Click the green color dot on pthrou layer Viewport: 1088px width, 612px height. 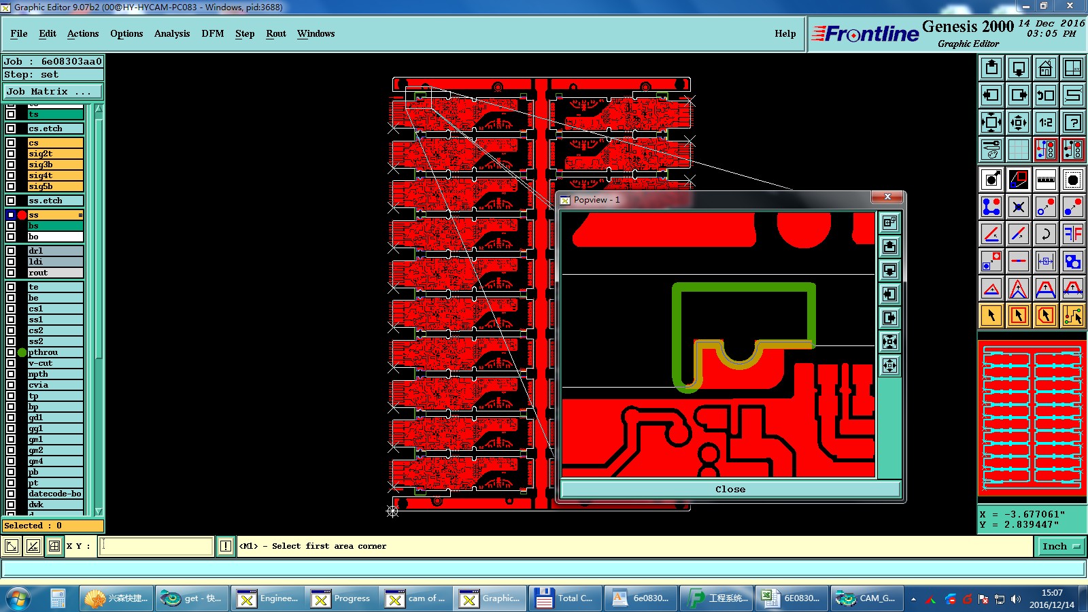point(22,352)
